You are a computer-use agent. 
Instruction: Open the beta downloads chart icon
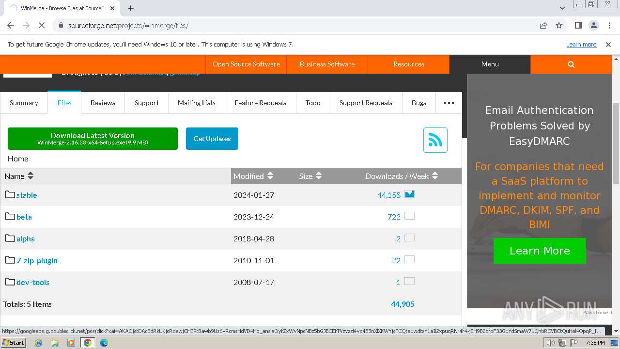(x=409, y=216)
